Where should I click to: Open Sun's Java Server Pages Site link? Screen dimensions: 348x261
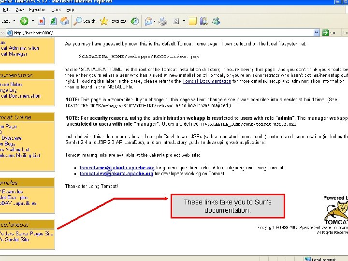(27, 233)
